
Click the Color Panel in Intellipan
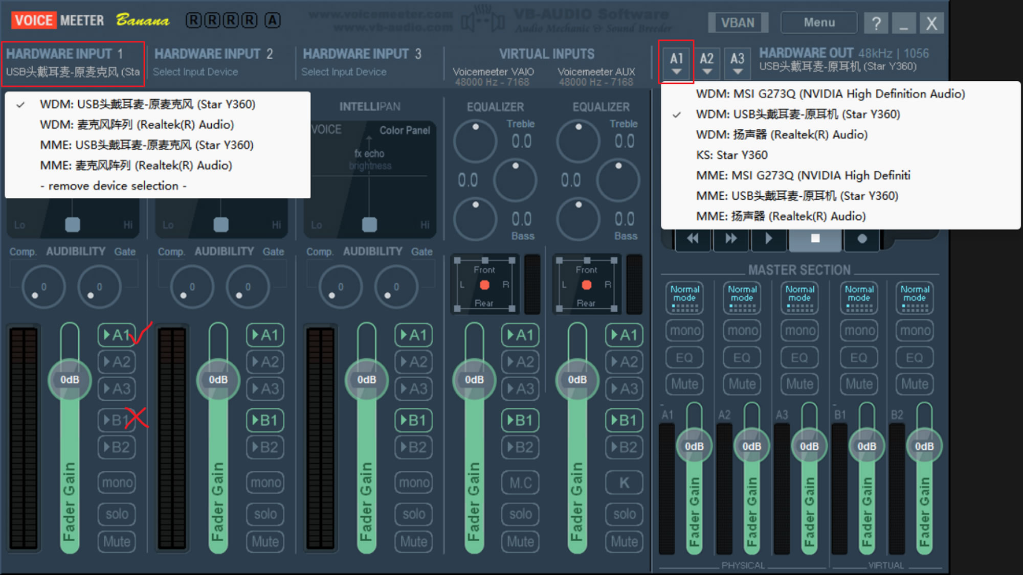point(405,130)
